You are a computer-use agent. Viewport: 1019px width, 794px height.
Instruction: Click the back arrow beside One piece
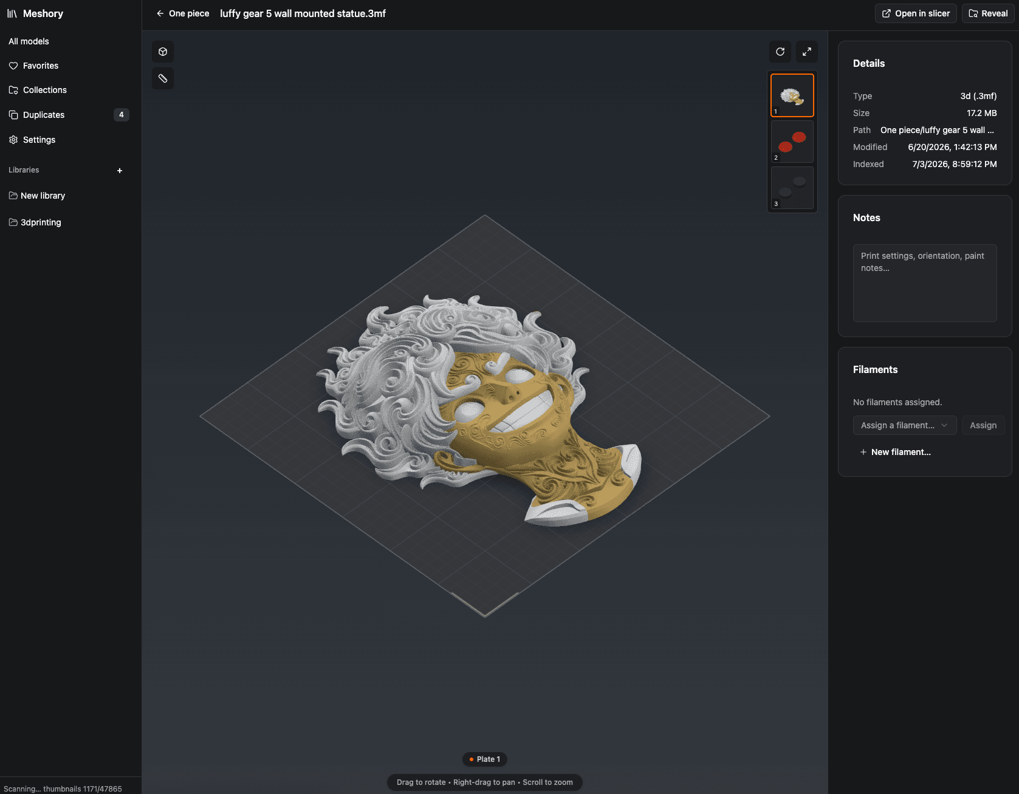click(160, 13)
